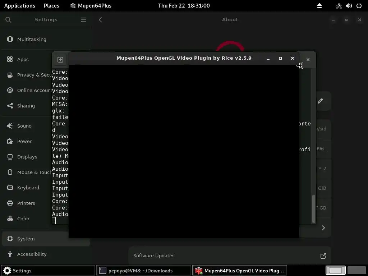Select second workspace in switcher
Screen dimensions: 368x276
pyautogui.click(x=357, y=271)
